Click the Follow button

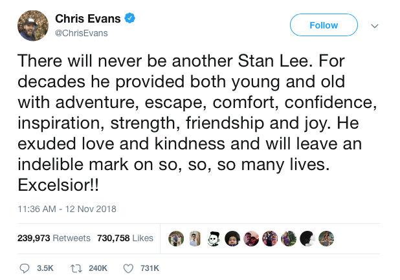point(324,25)
